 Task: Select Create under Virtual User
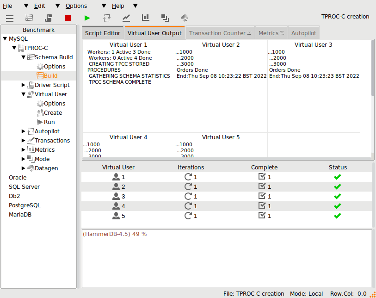point(53,113)
